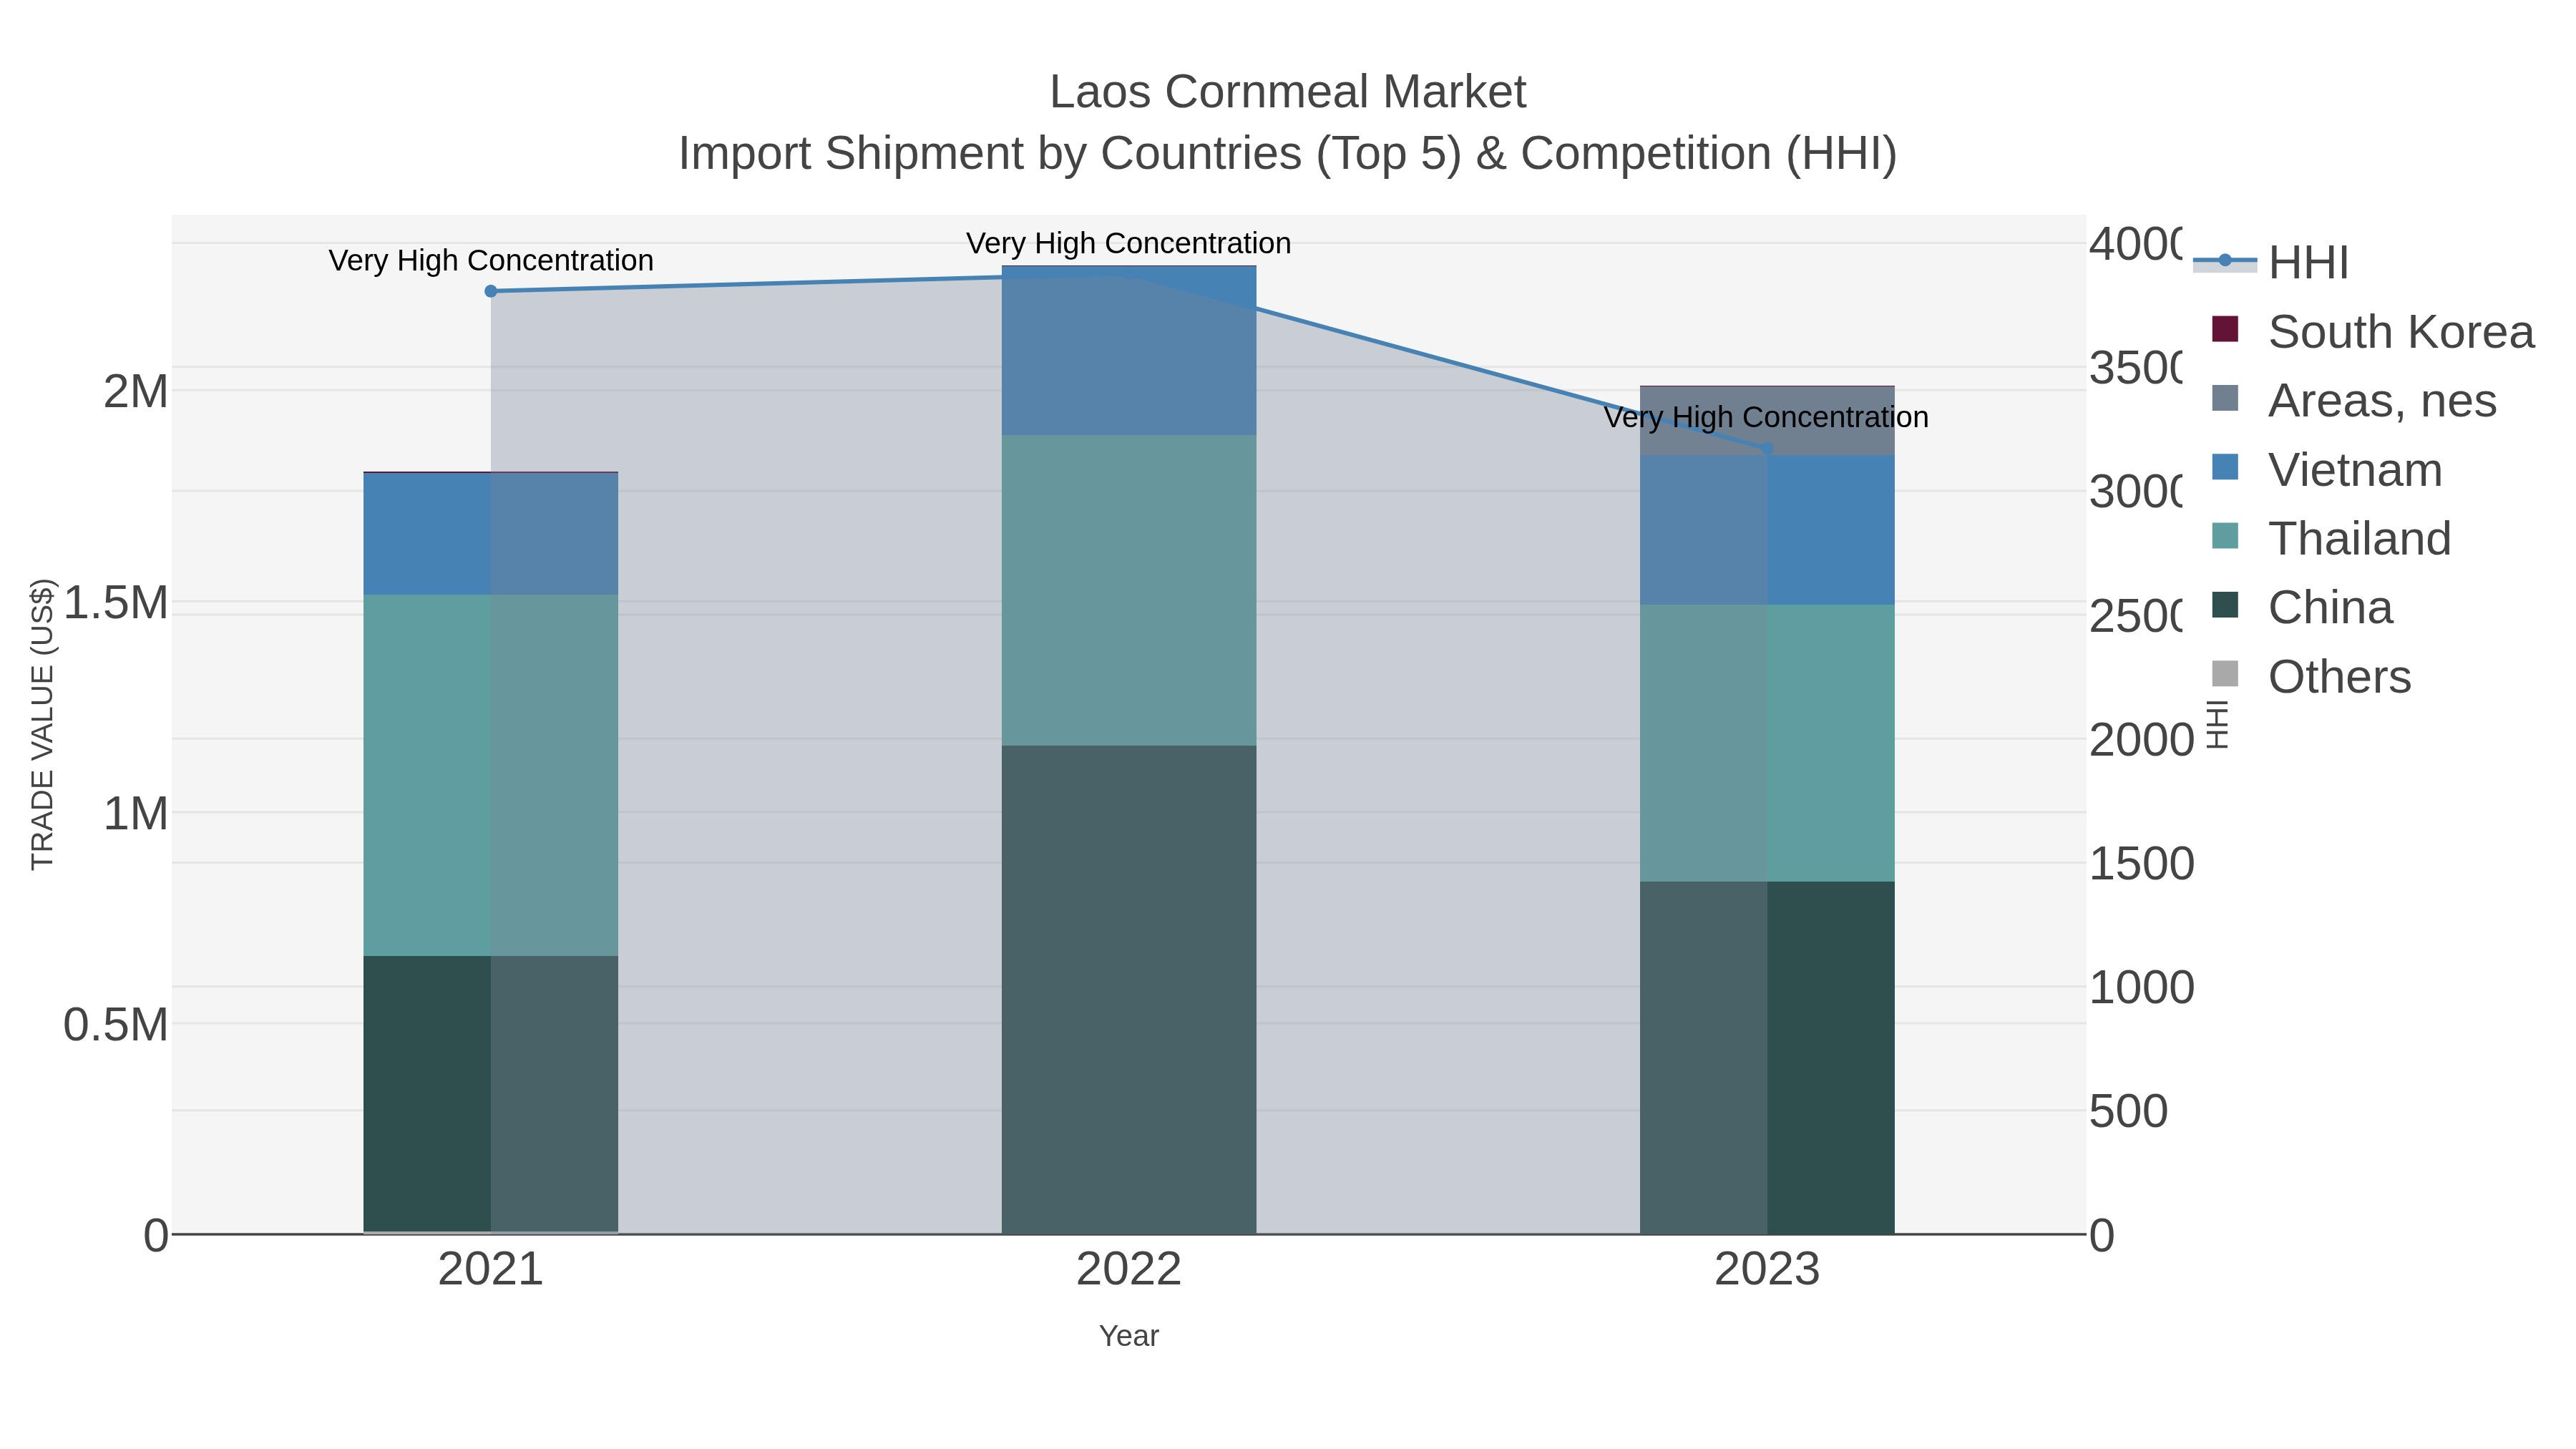Click the Thailand segment of 2022 bar
This screenshot has height=1449, width=2576.
tap(1129, 590)
